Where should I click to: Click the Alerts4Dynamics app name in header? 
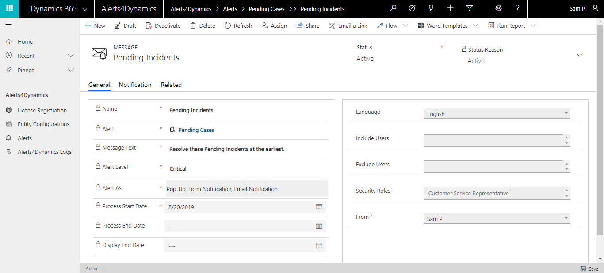point(129,9)
